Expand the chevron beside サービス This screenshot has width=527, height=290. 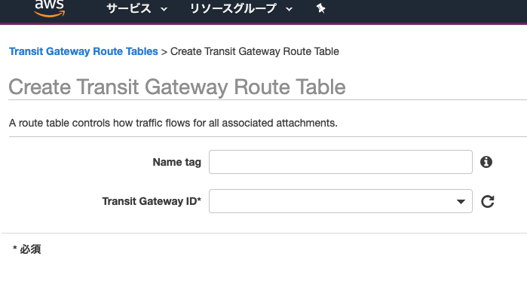tap(164, 9)
